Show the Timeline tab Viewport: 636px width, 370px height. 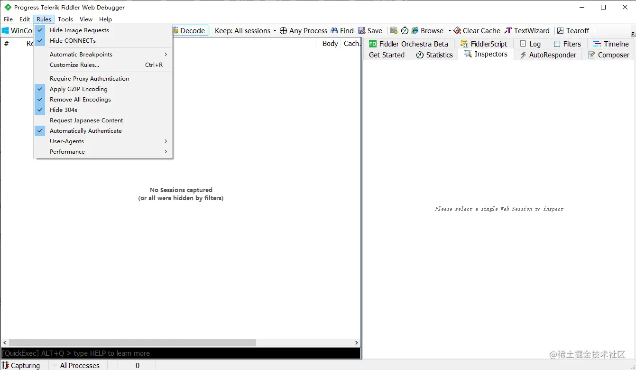611,44
